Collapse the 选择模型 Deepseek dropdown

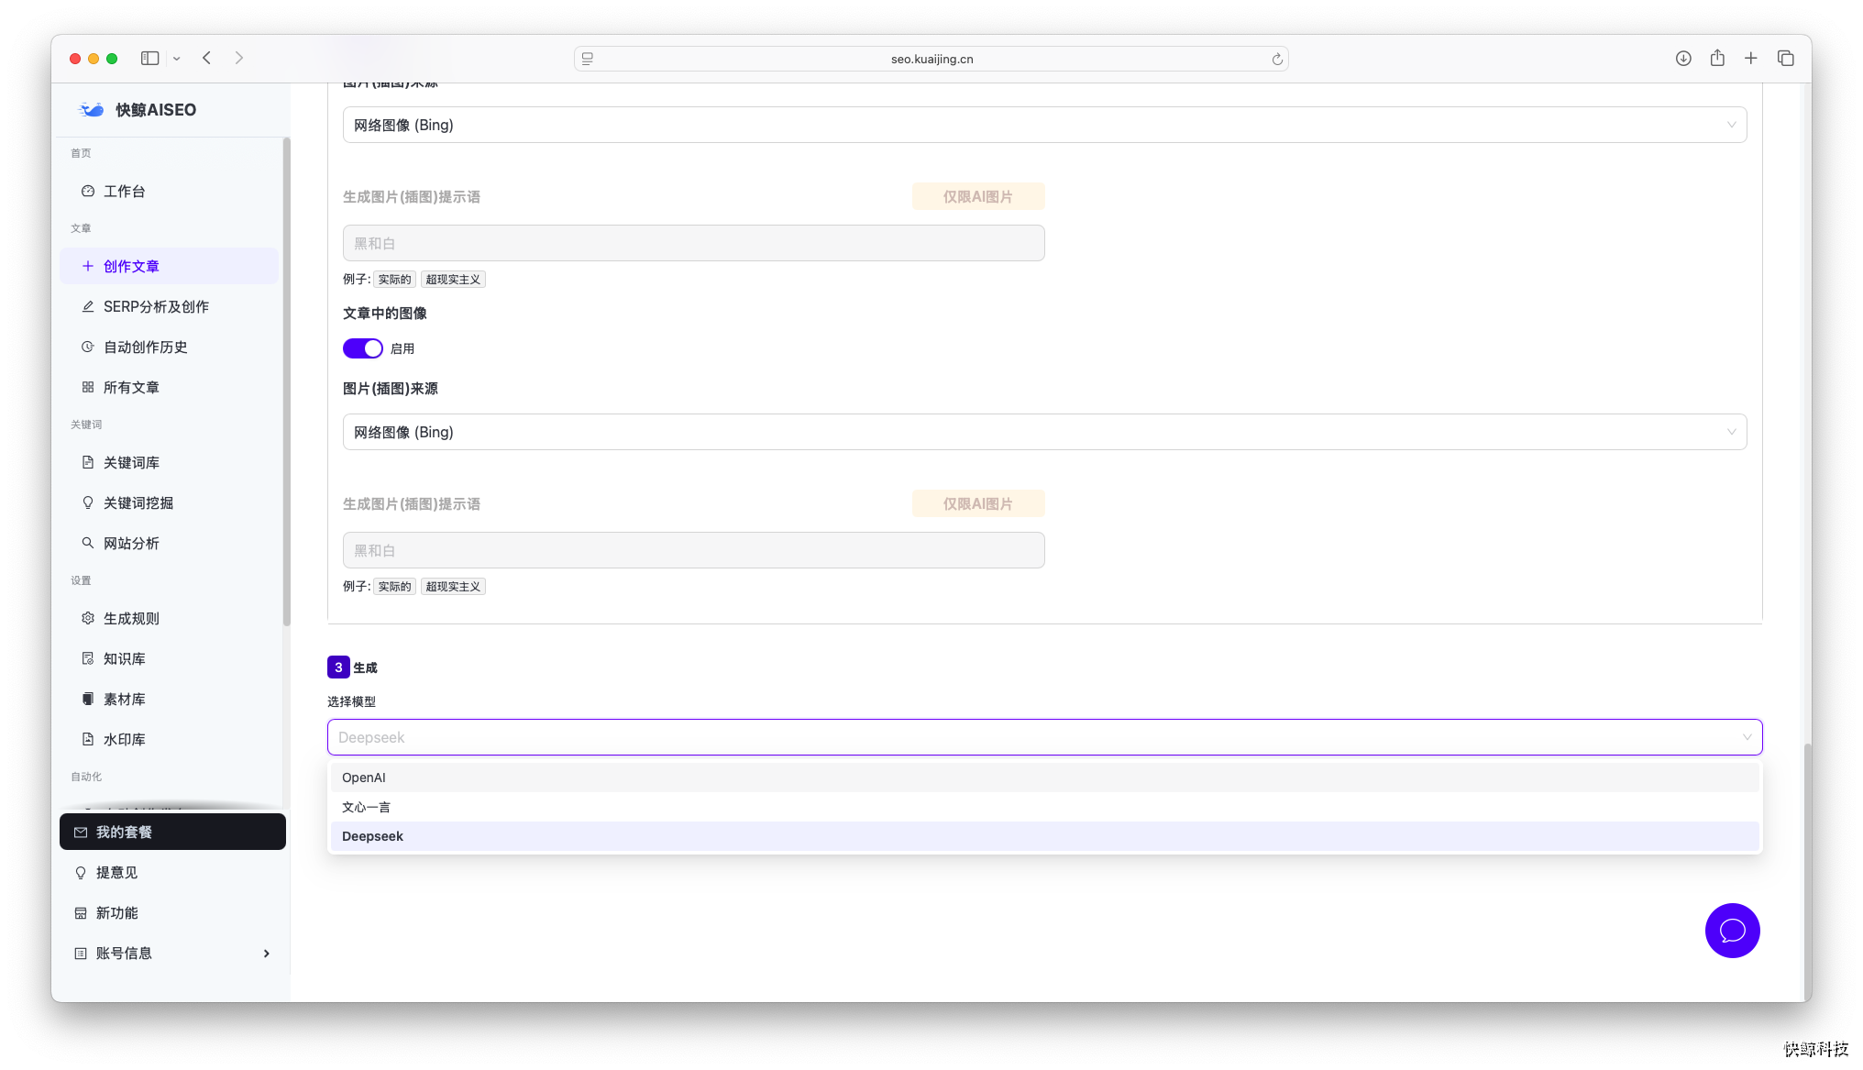tap(1044, 737)
